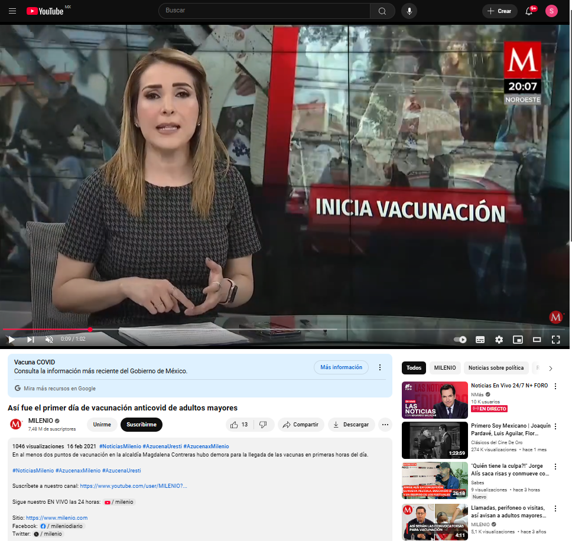The height and width of the screenshot is (541, 572).
Task: Open the #AzucenaUresti hashtag beside the date
Action: [x=162, y=447]
